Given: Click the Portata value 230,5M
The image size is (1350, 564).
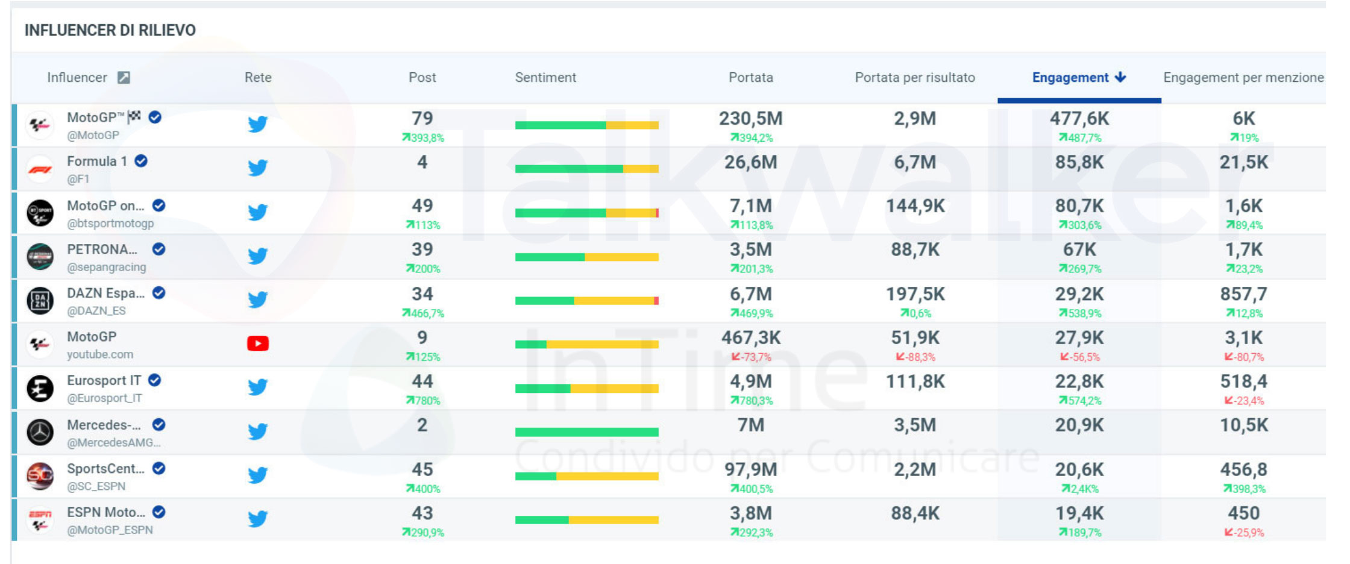Looking at the screenshot, I should pos(751,119).
